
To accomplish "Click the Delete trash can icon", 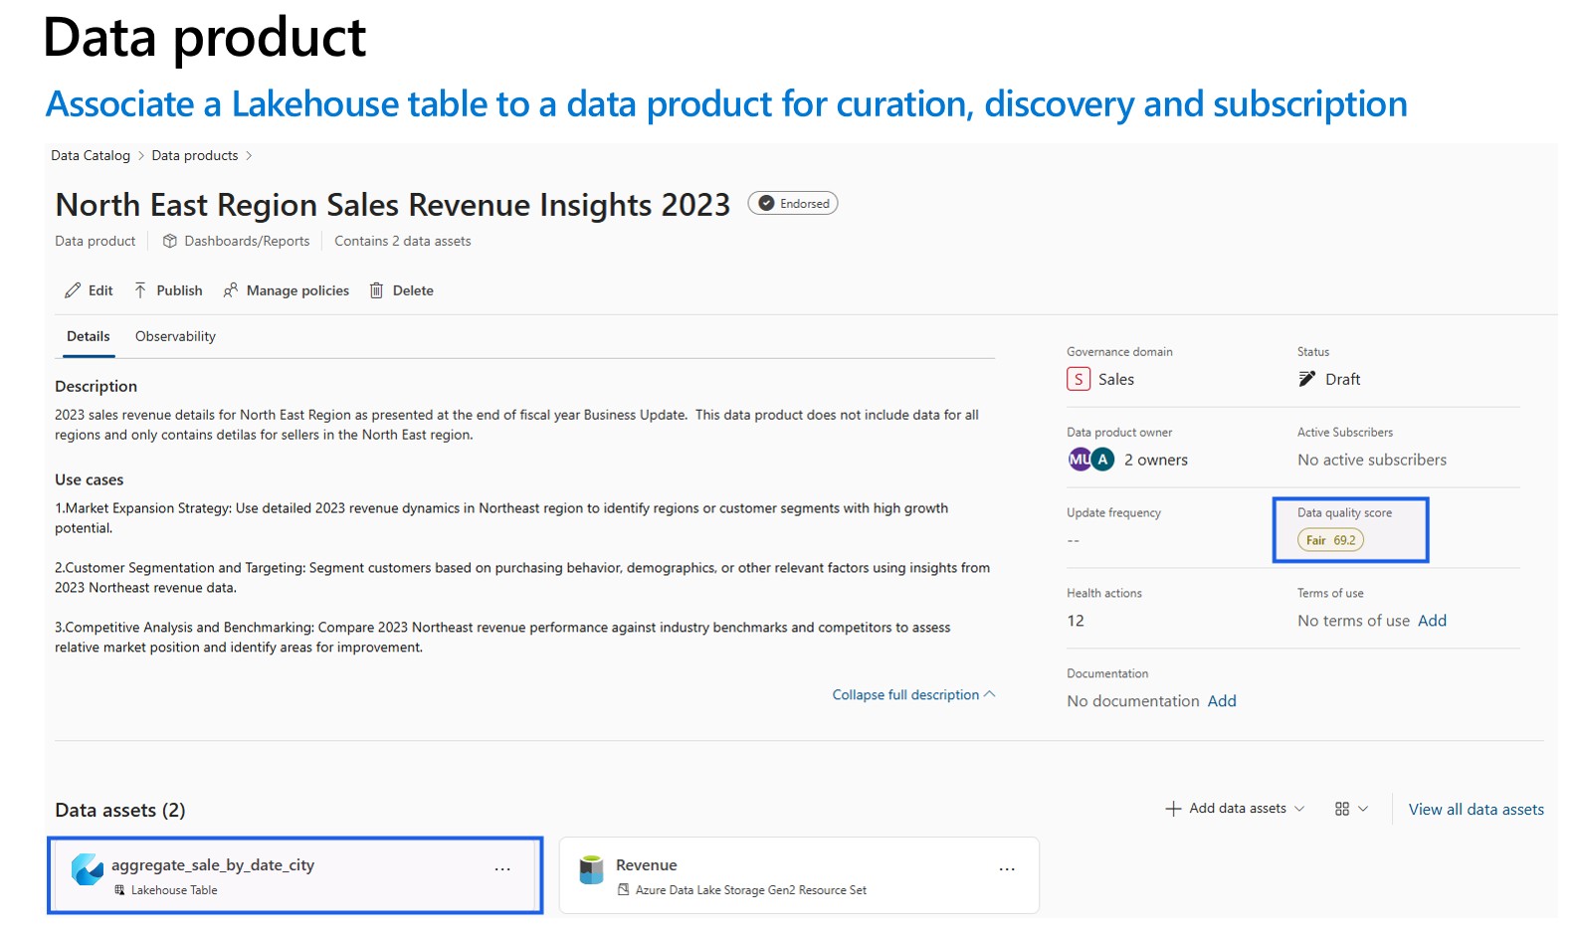I will (x=376, y=290).
